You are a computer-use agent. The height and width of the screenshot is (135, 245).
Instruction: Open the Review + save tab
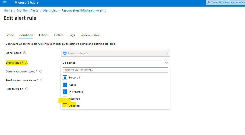[90, 35]
